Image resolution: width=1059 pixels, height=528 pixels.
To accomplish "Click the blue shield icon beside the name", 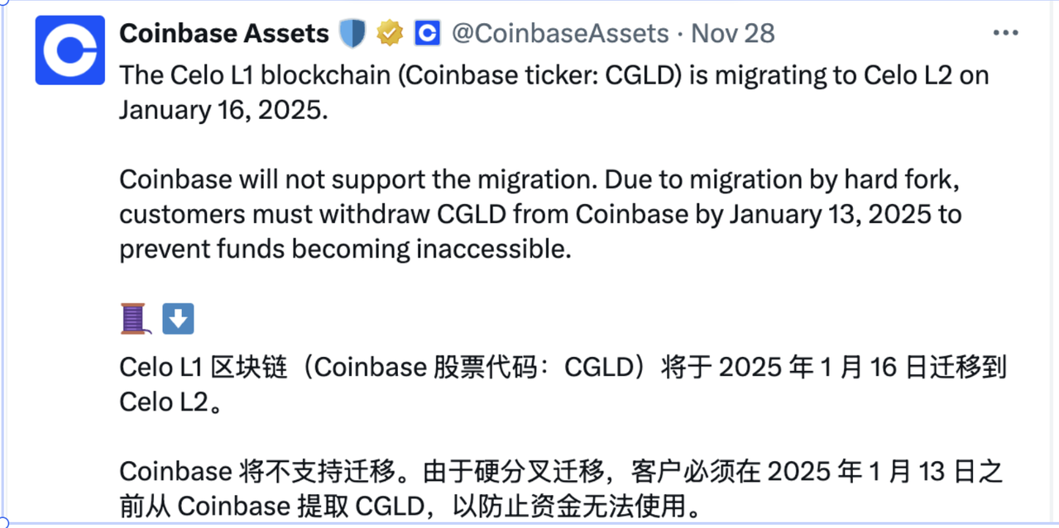I will pyautogui.click(x=352, y=33).
